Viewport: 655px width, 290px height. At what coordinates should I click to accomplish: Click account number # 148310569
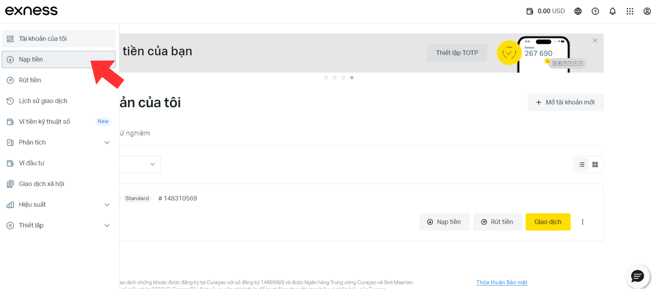[178, 198]
